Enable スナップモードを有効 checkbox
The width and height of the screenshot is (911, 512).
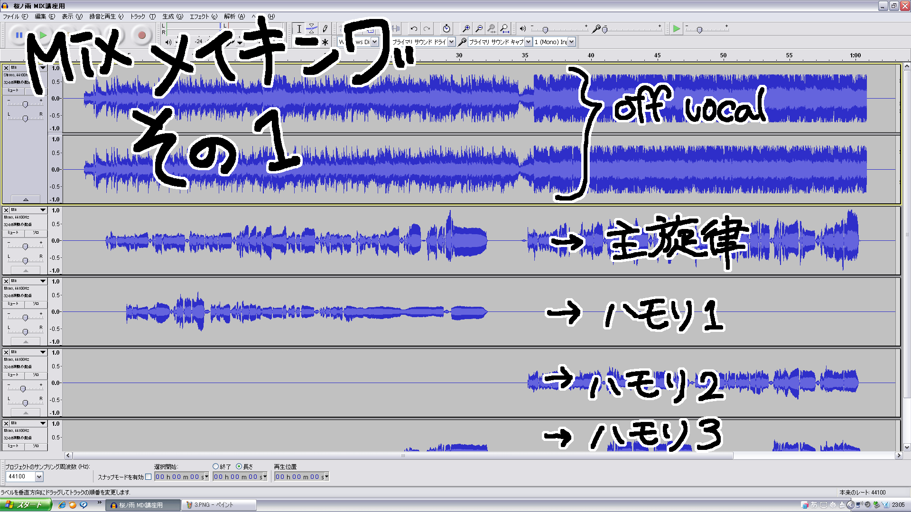pyautogui.click(x=149, y=476)
